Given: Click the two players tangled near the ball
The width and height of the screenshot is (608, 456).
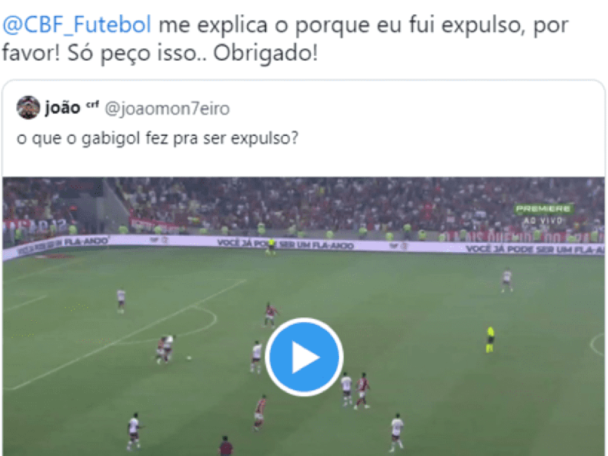Looking at the screenshot, I should 165,349.
